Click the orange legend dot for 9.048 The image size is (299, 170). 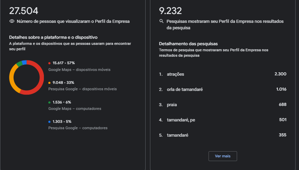[49, 83]
